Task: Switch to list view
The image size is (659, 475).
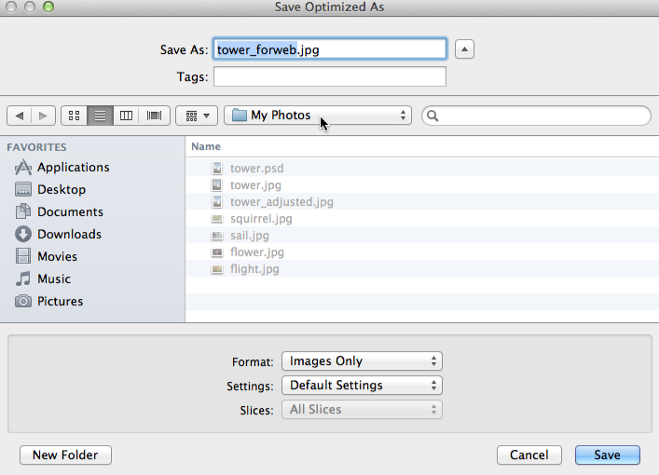Action: pos(100,115)
